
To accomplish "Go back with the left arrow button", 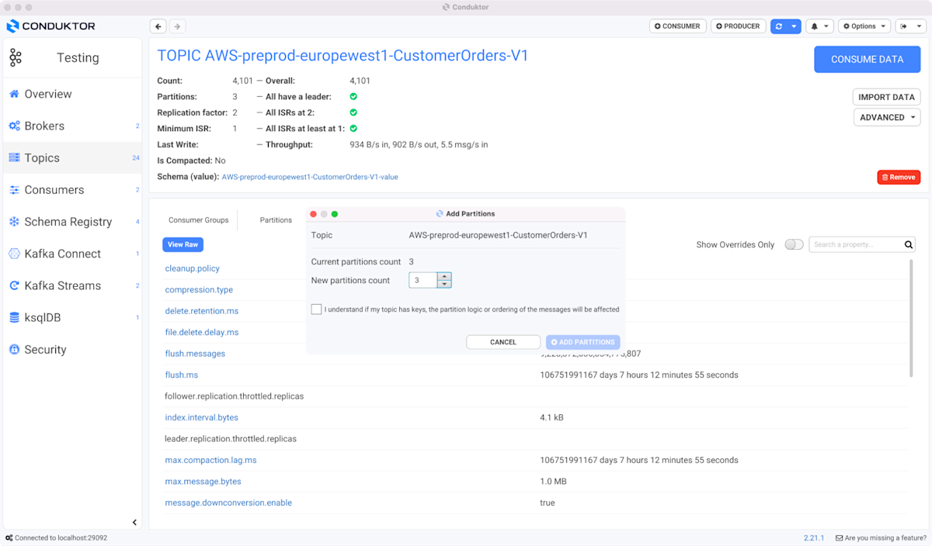I will (158, 26).
